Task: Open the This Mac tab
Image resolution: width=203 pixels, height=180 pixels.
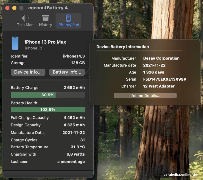Action: pyautogui.click(x=25, y=21)
